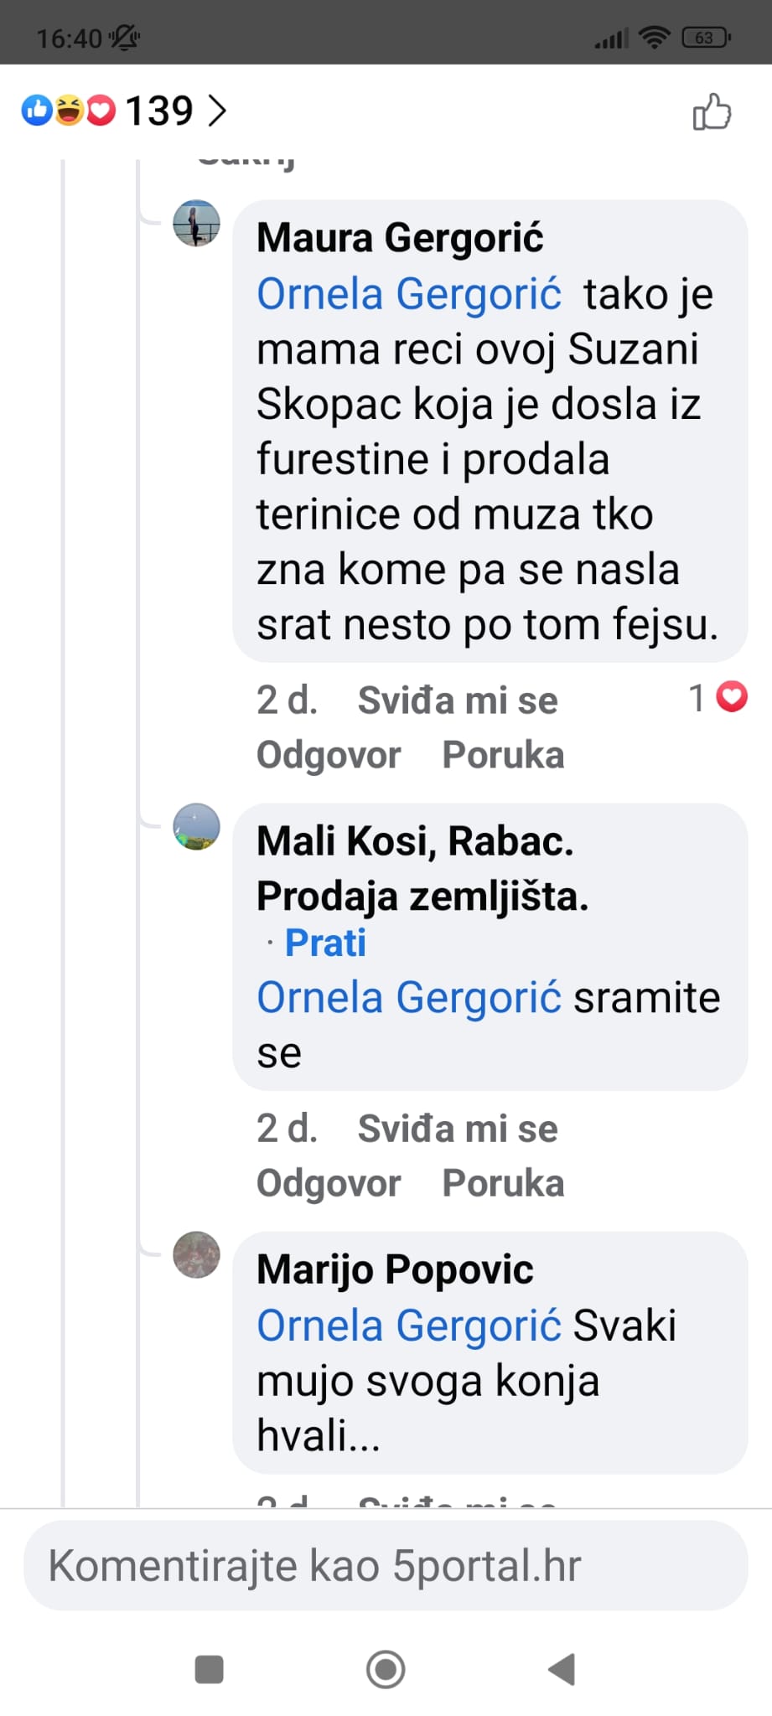Viewport: 772px width, 1716px height.
Task: Open Marijo Popovic's profile picture
Action: (x=196, y=1254)
